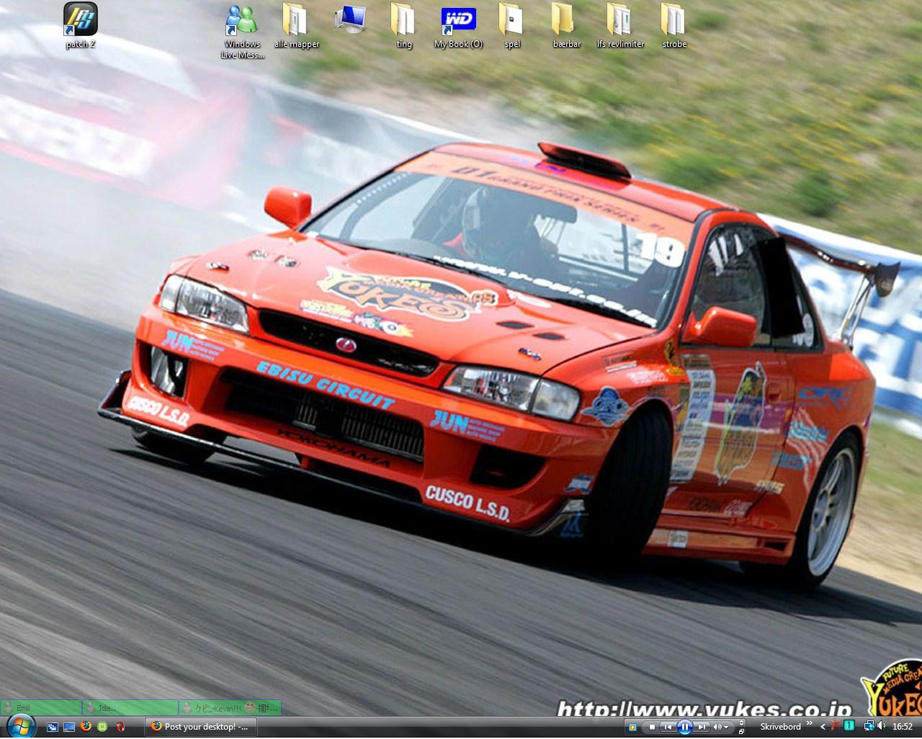Click the red X tray icon
This screenshot has width=922, height=739.
836,726
